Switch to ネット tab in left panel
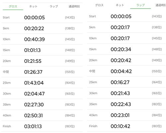Screen dimensions: 166x133 pyautogui.click(x=33, y=6)
